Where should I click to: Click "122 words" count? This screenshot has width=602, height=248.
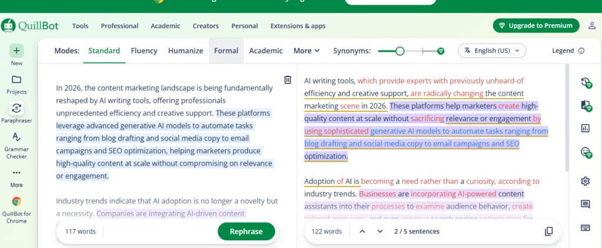tap(326, 232)
